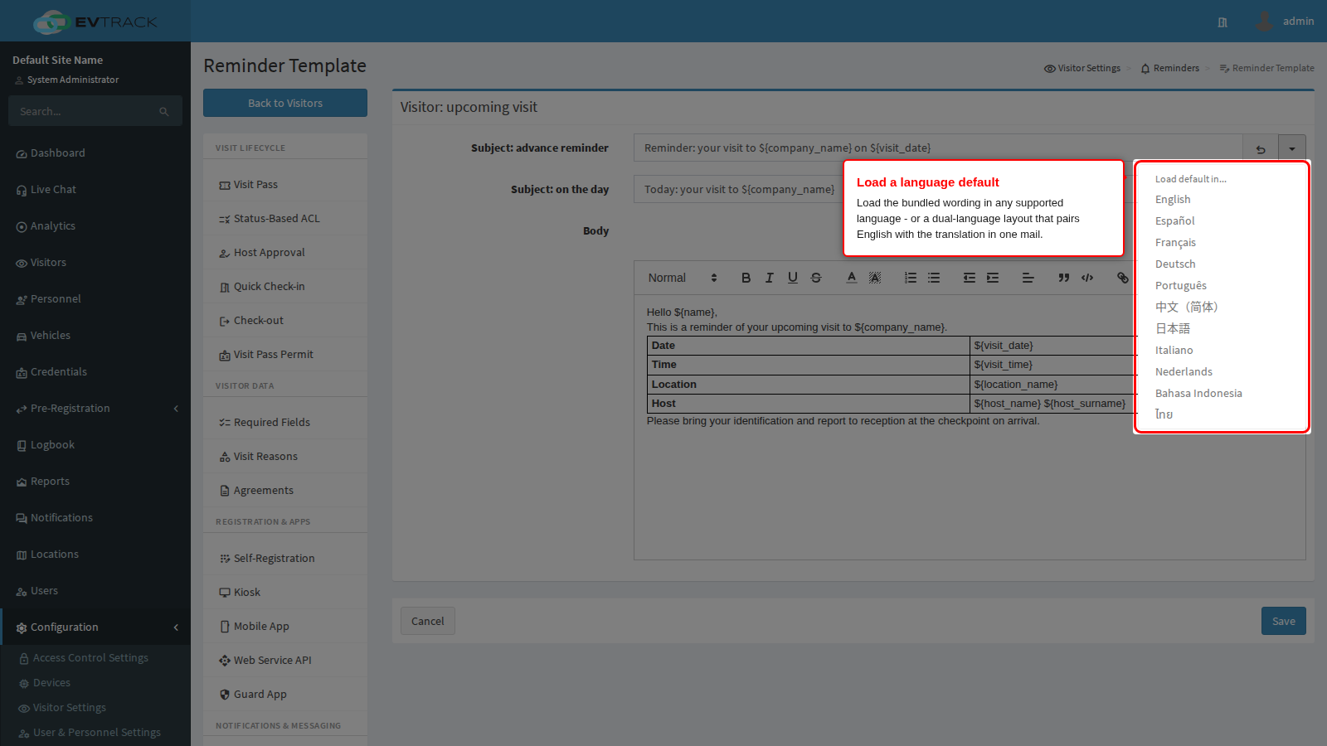The width and height of the screenshot is (1327, 746).
Task: Toggle bold formatting in the editor
Action: click(x=746, y=278)
